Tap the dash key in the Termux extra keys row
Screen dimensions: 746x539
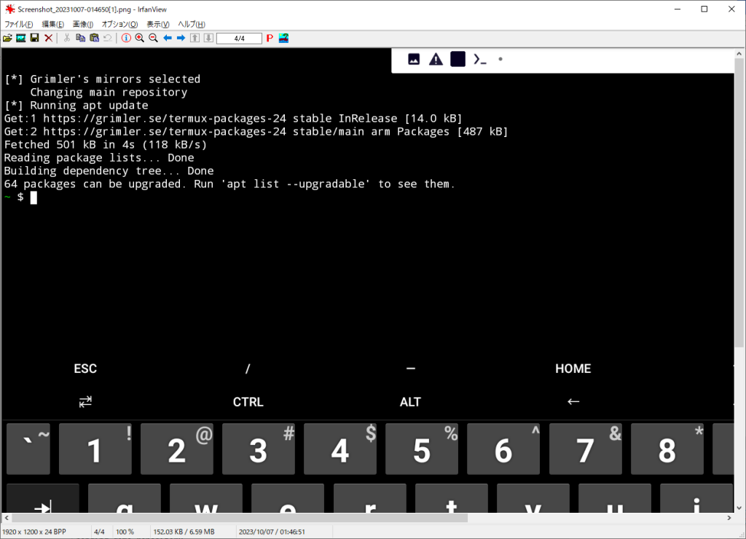[x=411, y=369]
